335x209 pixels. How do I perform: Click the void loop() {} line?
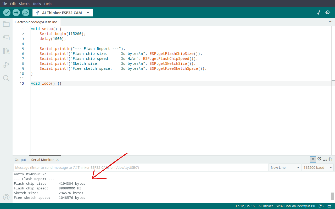pos(46,83)
